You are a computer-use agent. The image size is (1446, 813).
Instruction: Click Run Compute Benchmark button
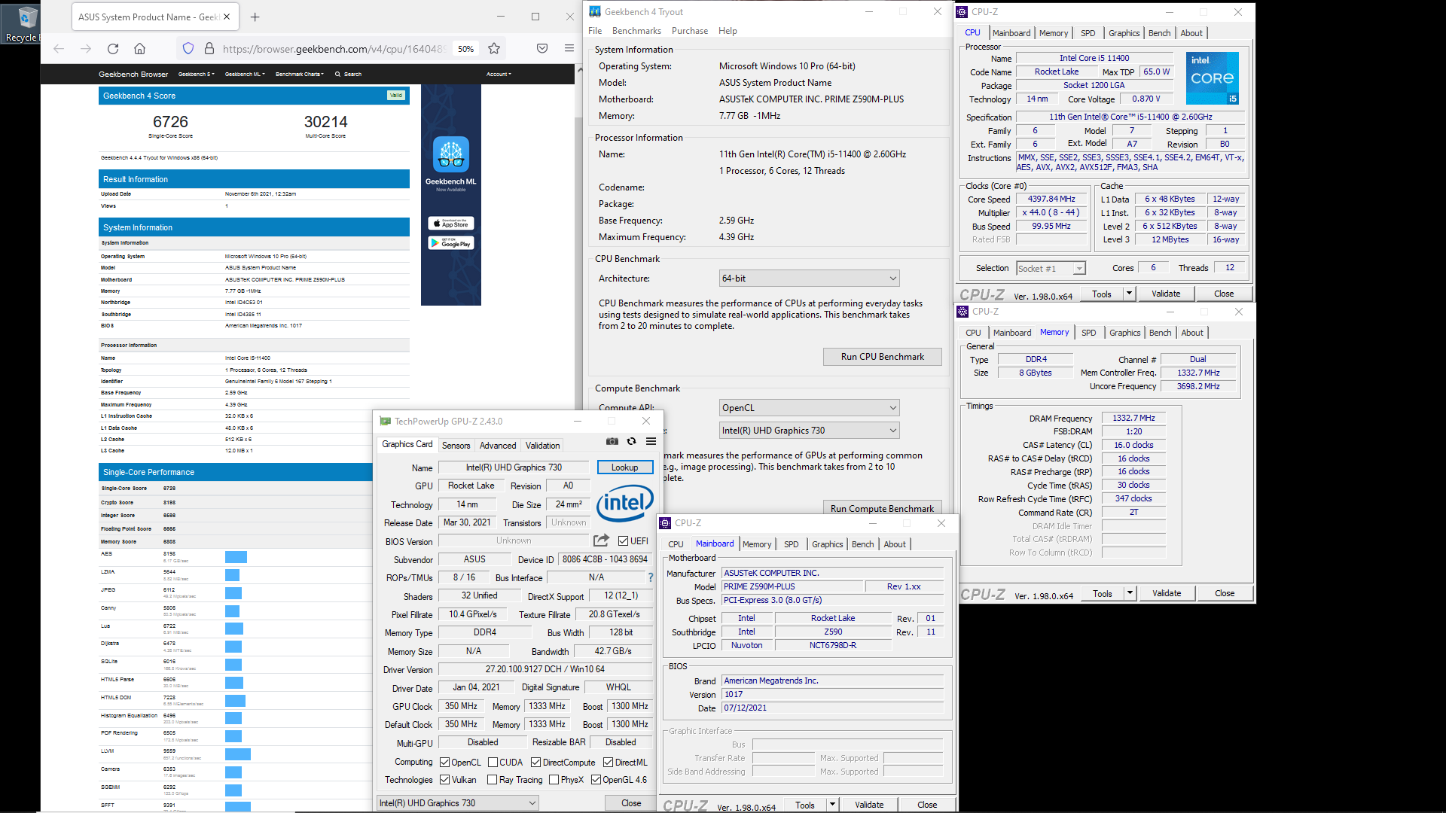[882, 509]
